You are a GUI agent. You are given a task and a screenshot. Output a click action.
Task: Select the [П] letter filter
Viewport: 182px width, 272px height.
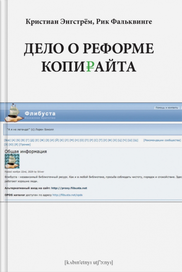(87, 140)
